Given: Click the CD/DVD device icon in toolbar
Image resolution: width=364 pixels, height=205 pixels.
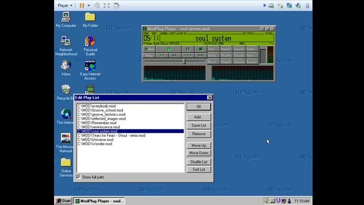Looking at the screenshot, I should (280, 6).
